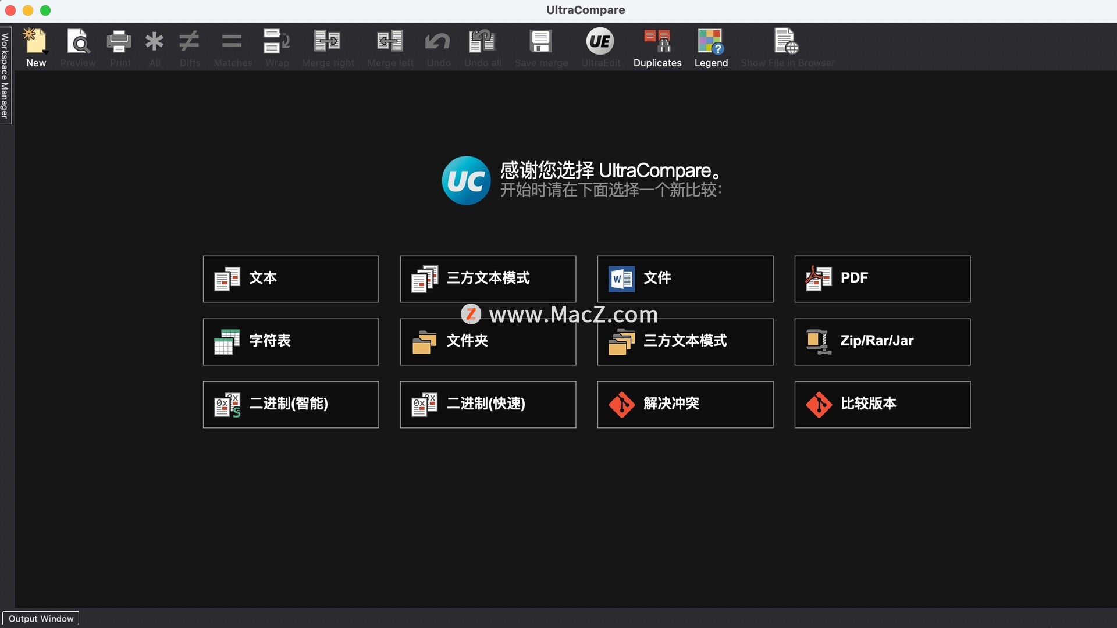Click the Print toolbar icon

(120, 42)
